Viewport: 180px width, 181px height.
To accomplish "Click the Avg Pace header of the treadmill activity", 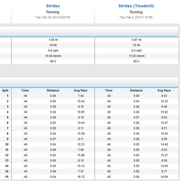I will [164, 90].
